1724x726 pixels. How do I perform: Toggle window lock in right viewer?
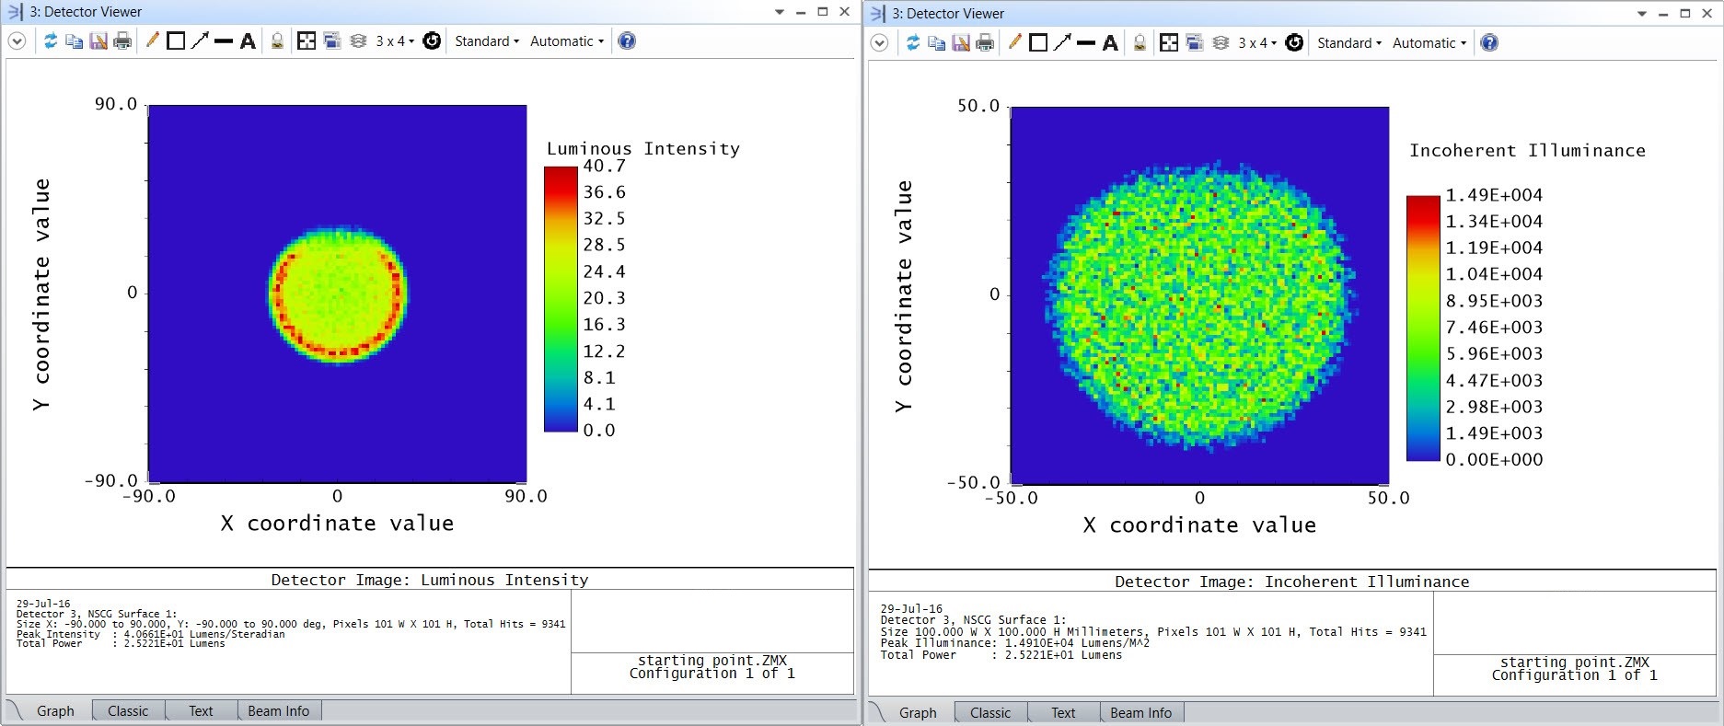click(x=1140, y=43)
